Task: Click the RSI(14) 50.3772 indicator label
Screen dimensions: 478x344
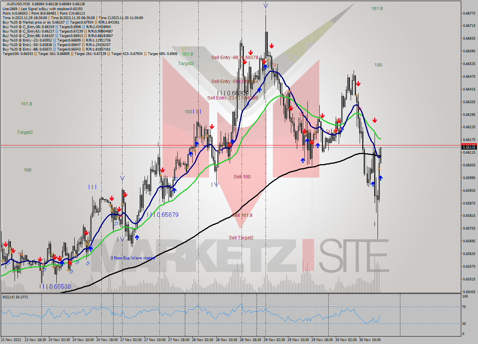Action: (x=15, y=297)
